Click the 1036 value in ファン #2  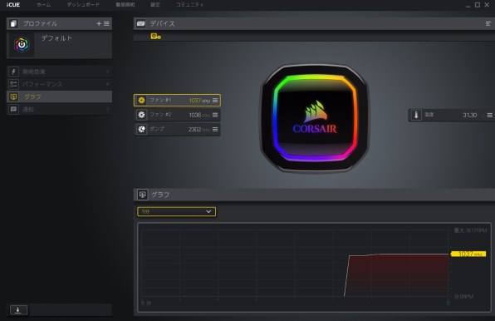195,115
